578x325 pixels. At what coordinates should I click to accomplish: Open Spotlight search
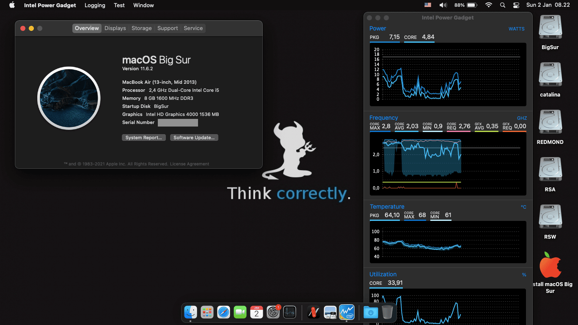[503, 5]
